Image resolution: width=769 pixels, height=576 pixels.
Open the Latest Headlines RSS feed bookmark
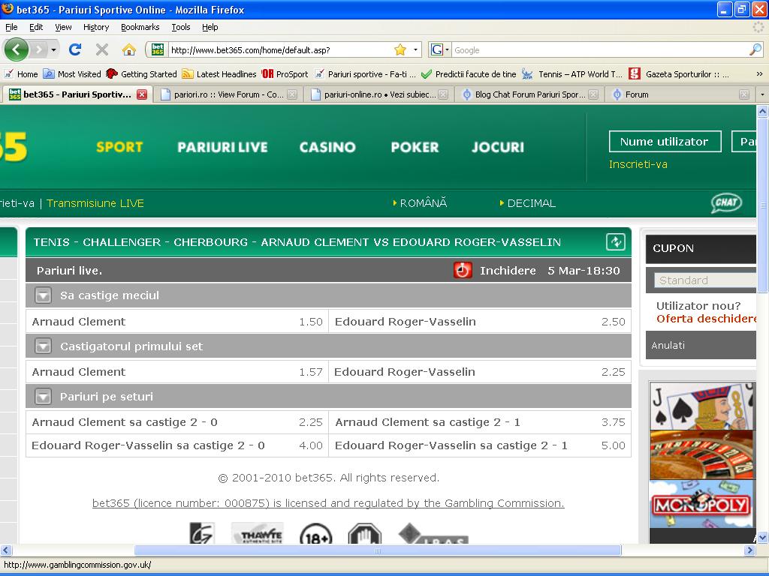point(219,74)
